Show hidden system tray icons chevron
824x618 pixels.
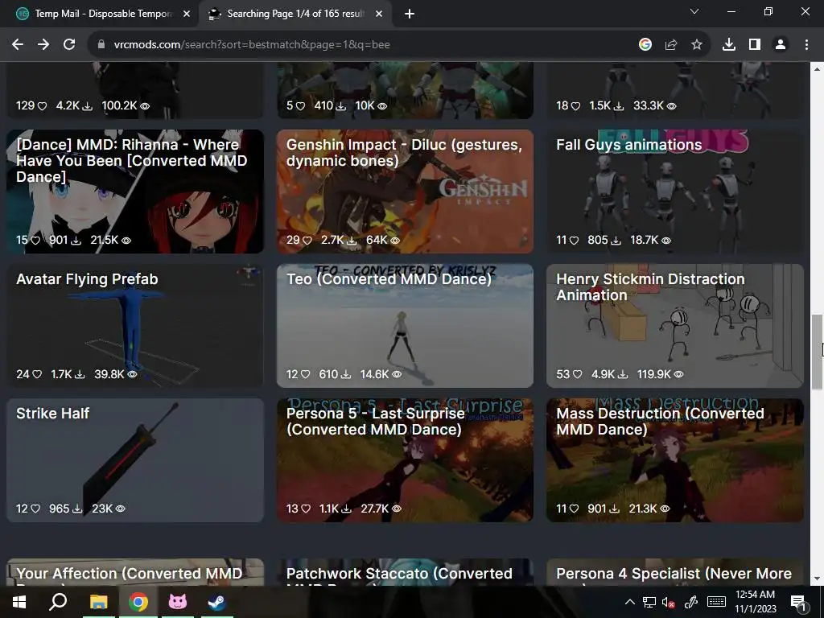tap(629, 602)
